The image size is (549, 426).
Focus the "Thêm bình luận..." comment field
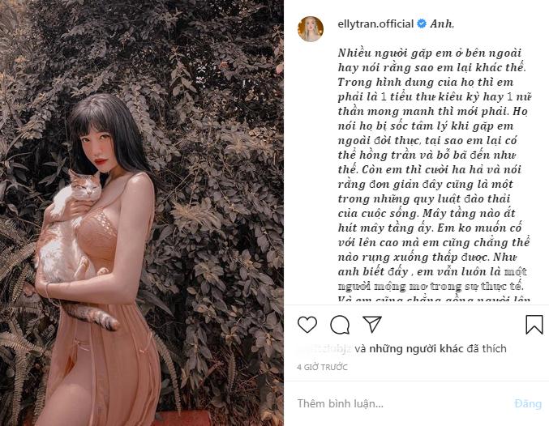403,403
